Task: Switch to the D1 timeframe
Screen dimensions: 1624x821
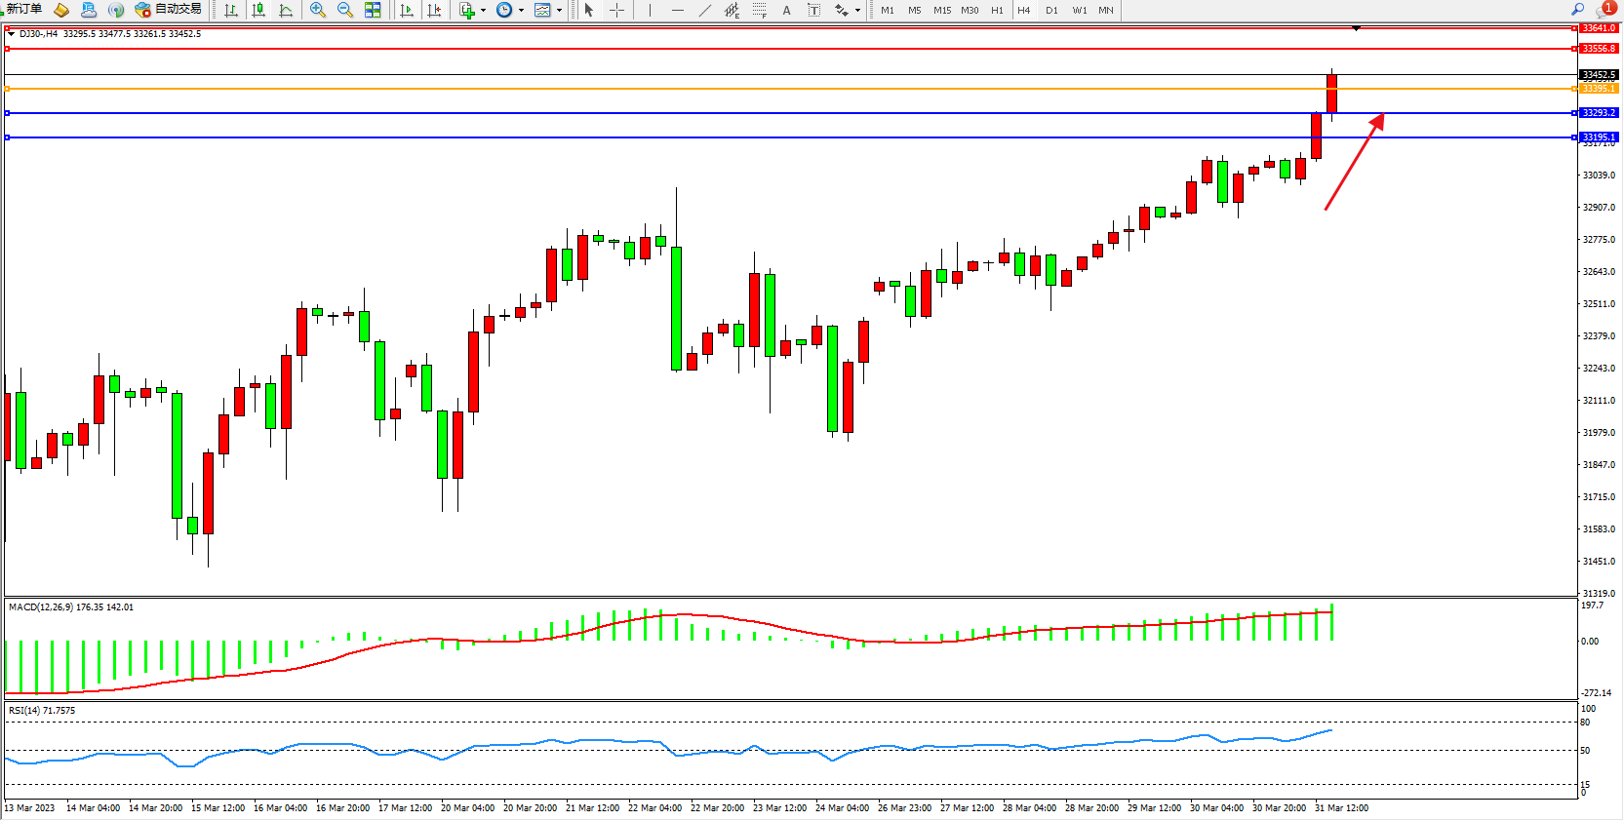Action: [x=1051, y=10]
